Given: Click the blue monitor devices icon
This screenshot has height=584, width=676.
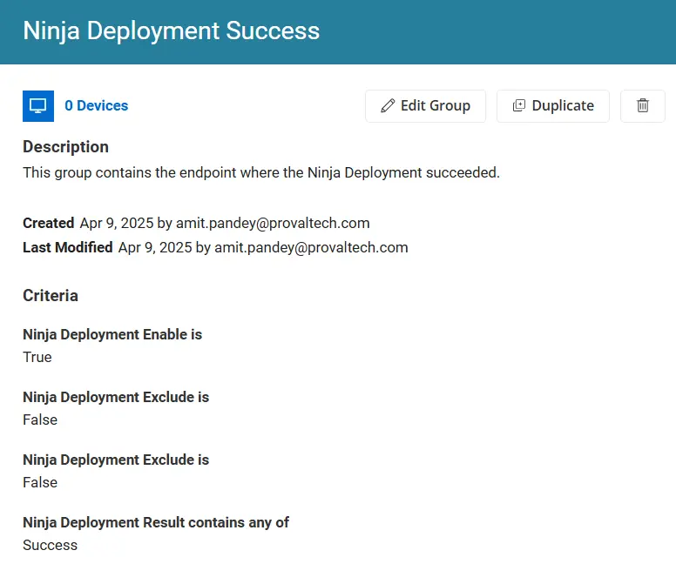Looking at the screenshot, I should point(38,106).
